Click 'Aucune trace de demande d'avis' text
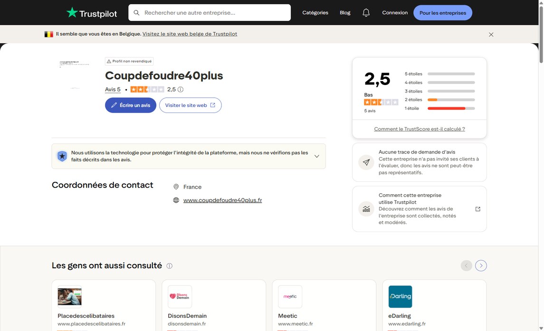The width and height of the screenshot is (544, 331). click(x=417, y=152)
